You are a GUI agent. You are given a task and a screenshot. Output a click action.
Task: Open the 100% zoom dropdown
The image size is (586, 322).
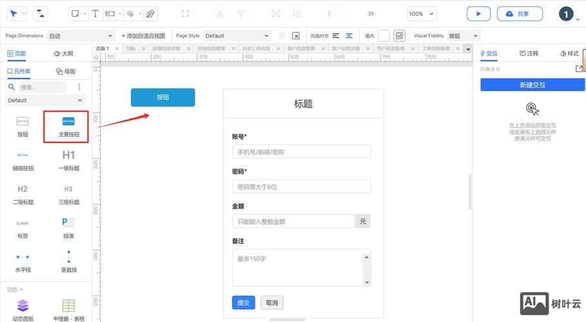point(422,14)
